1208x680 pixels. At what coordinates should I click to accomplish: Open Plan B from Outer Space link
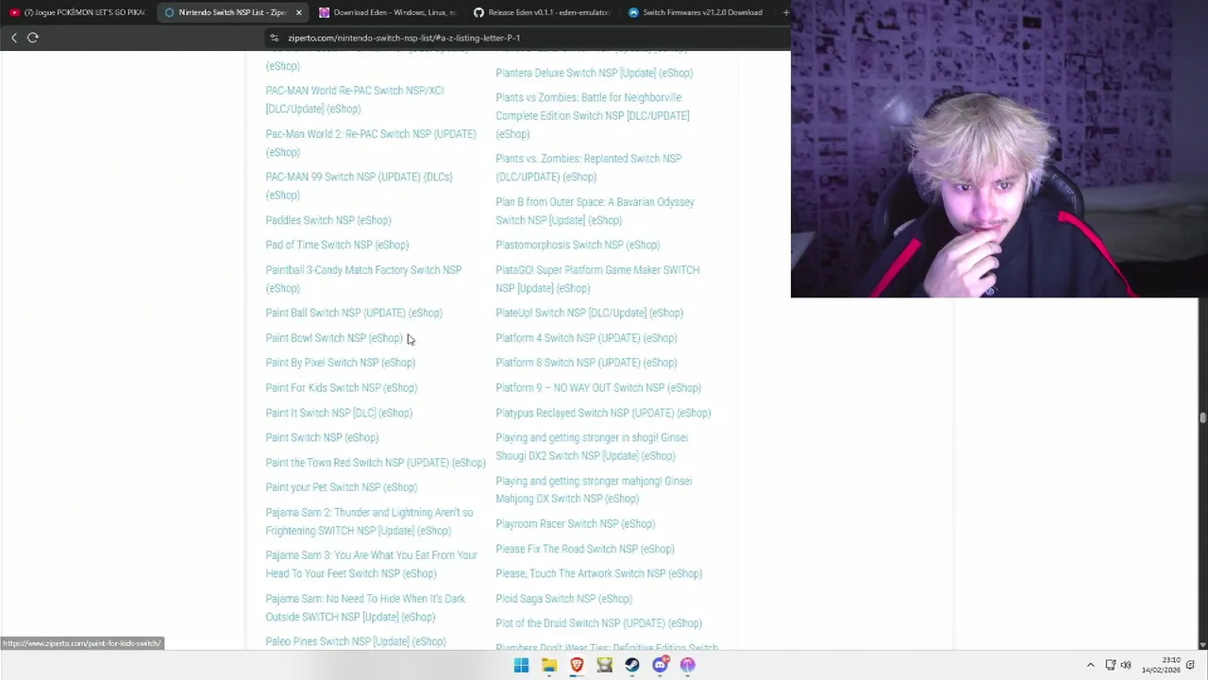tap(595, 212)
